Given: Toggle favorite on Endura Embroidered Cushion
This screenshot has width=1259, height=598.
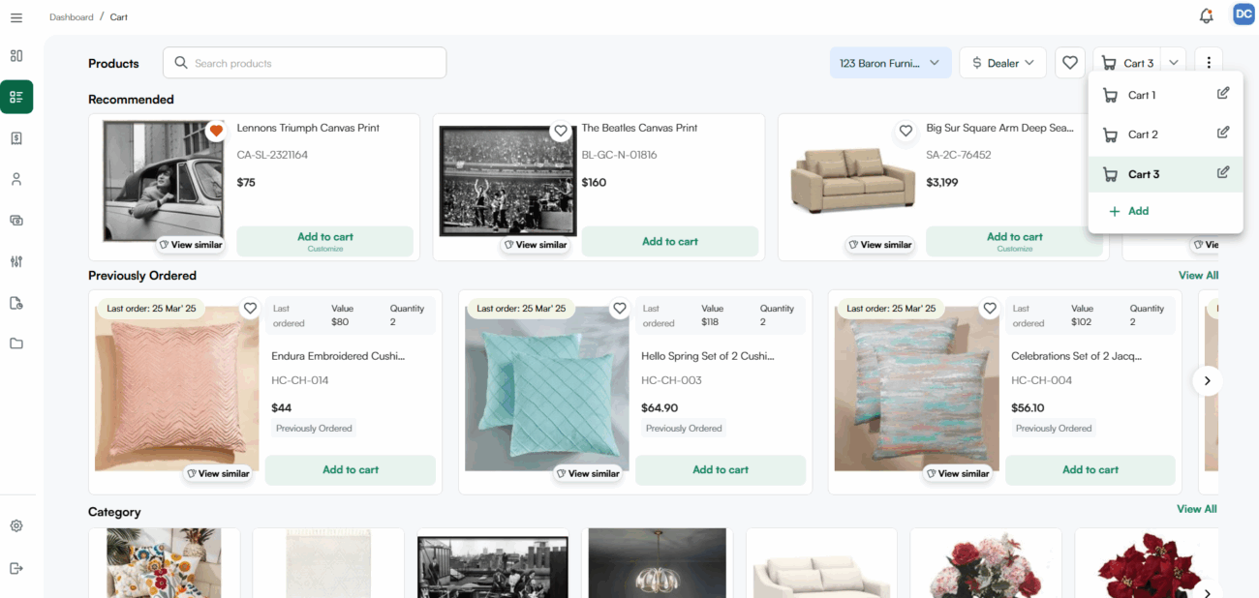Looking at the screenshot, I should point(250,309).
